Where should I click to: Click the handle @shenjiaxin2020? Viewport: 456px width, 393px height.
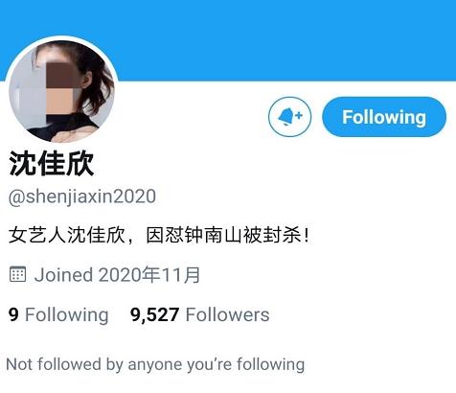(82, 196)
